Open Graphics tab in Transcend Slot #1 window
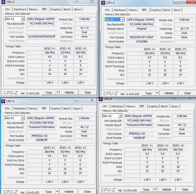The image size is (196, 194). (56, 109)
